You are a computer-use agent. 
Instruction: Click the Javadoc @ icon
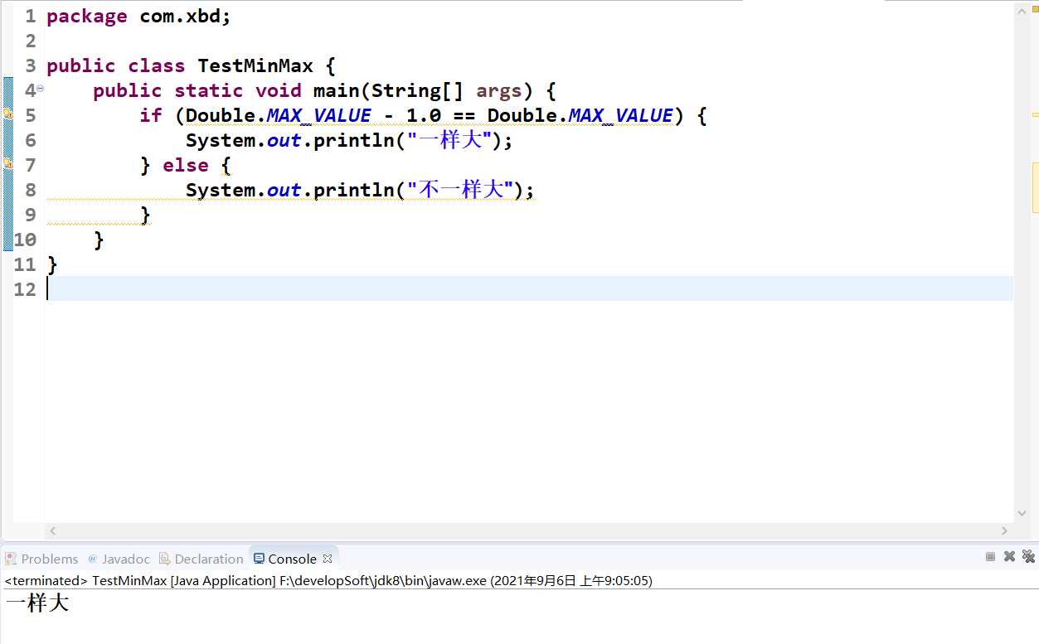coord(93,559)
